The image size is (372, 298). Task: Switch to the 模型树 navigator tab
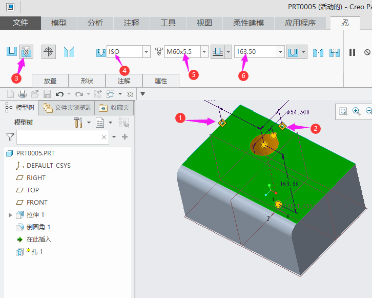(x=20, y=108)
